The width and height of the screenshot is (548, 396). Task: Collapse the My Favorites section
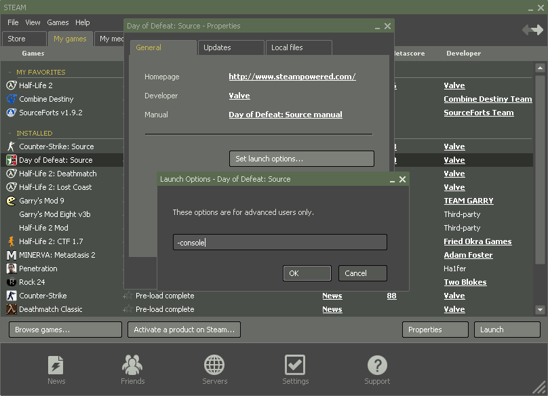[10, 73]
